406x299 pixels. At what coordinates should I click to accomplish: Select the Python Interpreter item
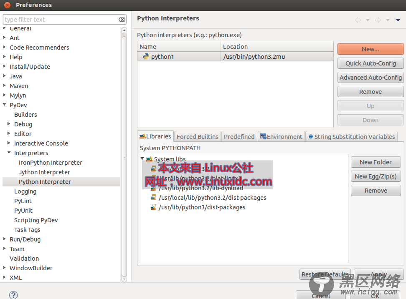click(45, 182)
